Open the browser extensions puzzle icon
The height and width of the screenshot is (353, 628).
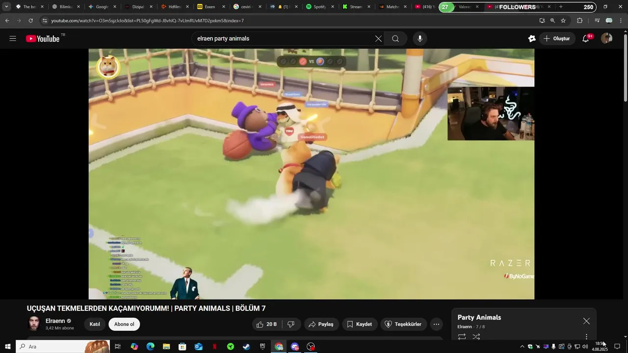pyautogui.click(x=579, y=21)
